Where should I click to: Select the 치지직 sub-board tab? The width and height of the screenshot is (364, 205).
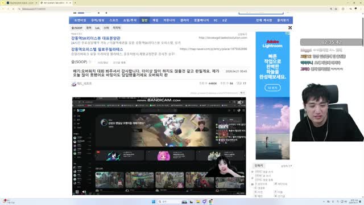pos(117,28)
